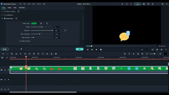The image size is (169, 95).
Task: Click the Undo arrow icon
Action: 3,54
